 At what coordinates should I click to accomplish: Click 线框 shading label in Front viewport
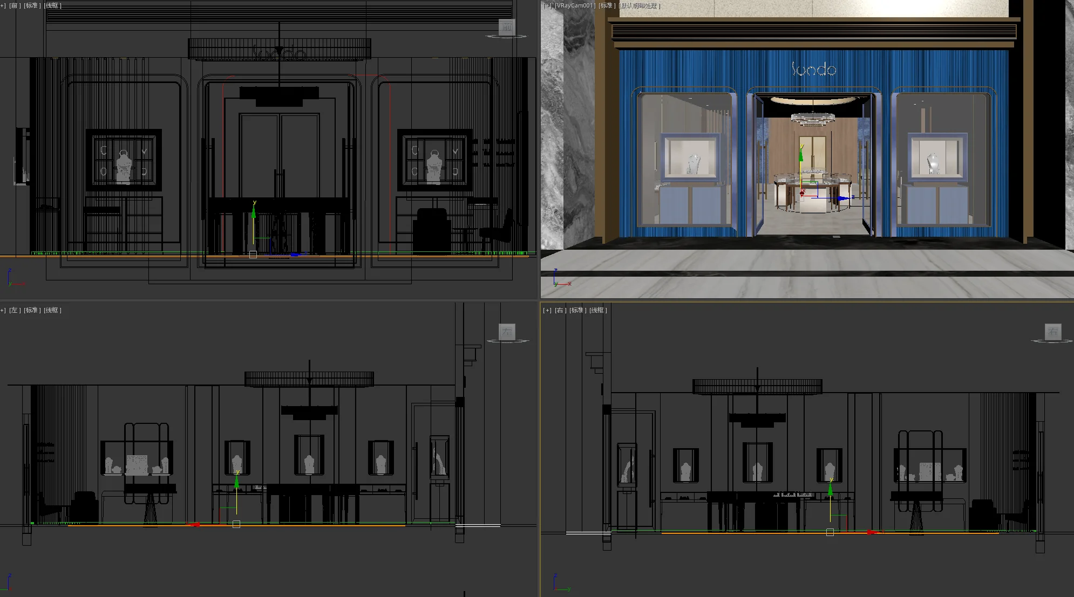[x=52, y=5]
